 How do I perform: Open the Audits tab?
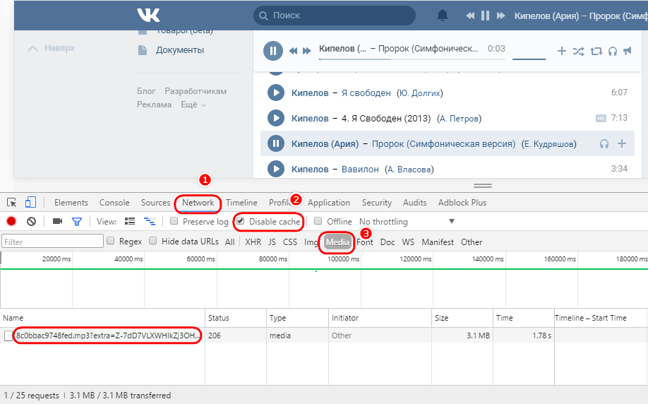point(414,203)
